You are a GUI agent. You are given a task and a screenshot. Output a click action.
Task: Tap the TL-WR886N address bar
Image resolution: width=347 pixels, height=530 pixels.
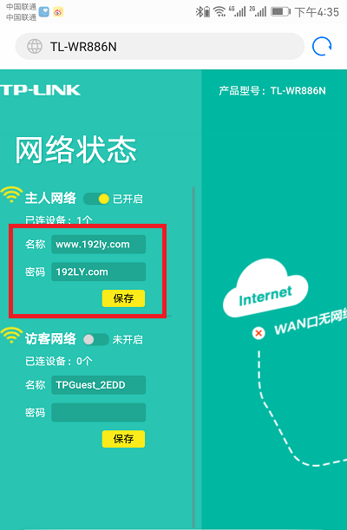pyautogui.click(x=160, y=46)
